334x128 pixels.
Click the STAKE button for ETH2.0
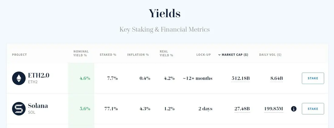313,78
